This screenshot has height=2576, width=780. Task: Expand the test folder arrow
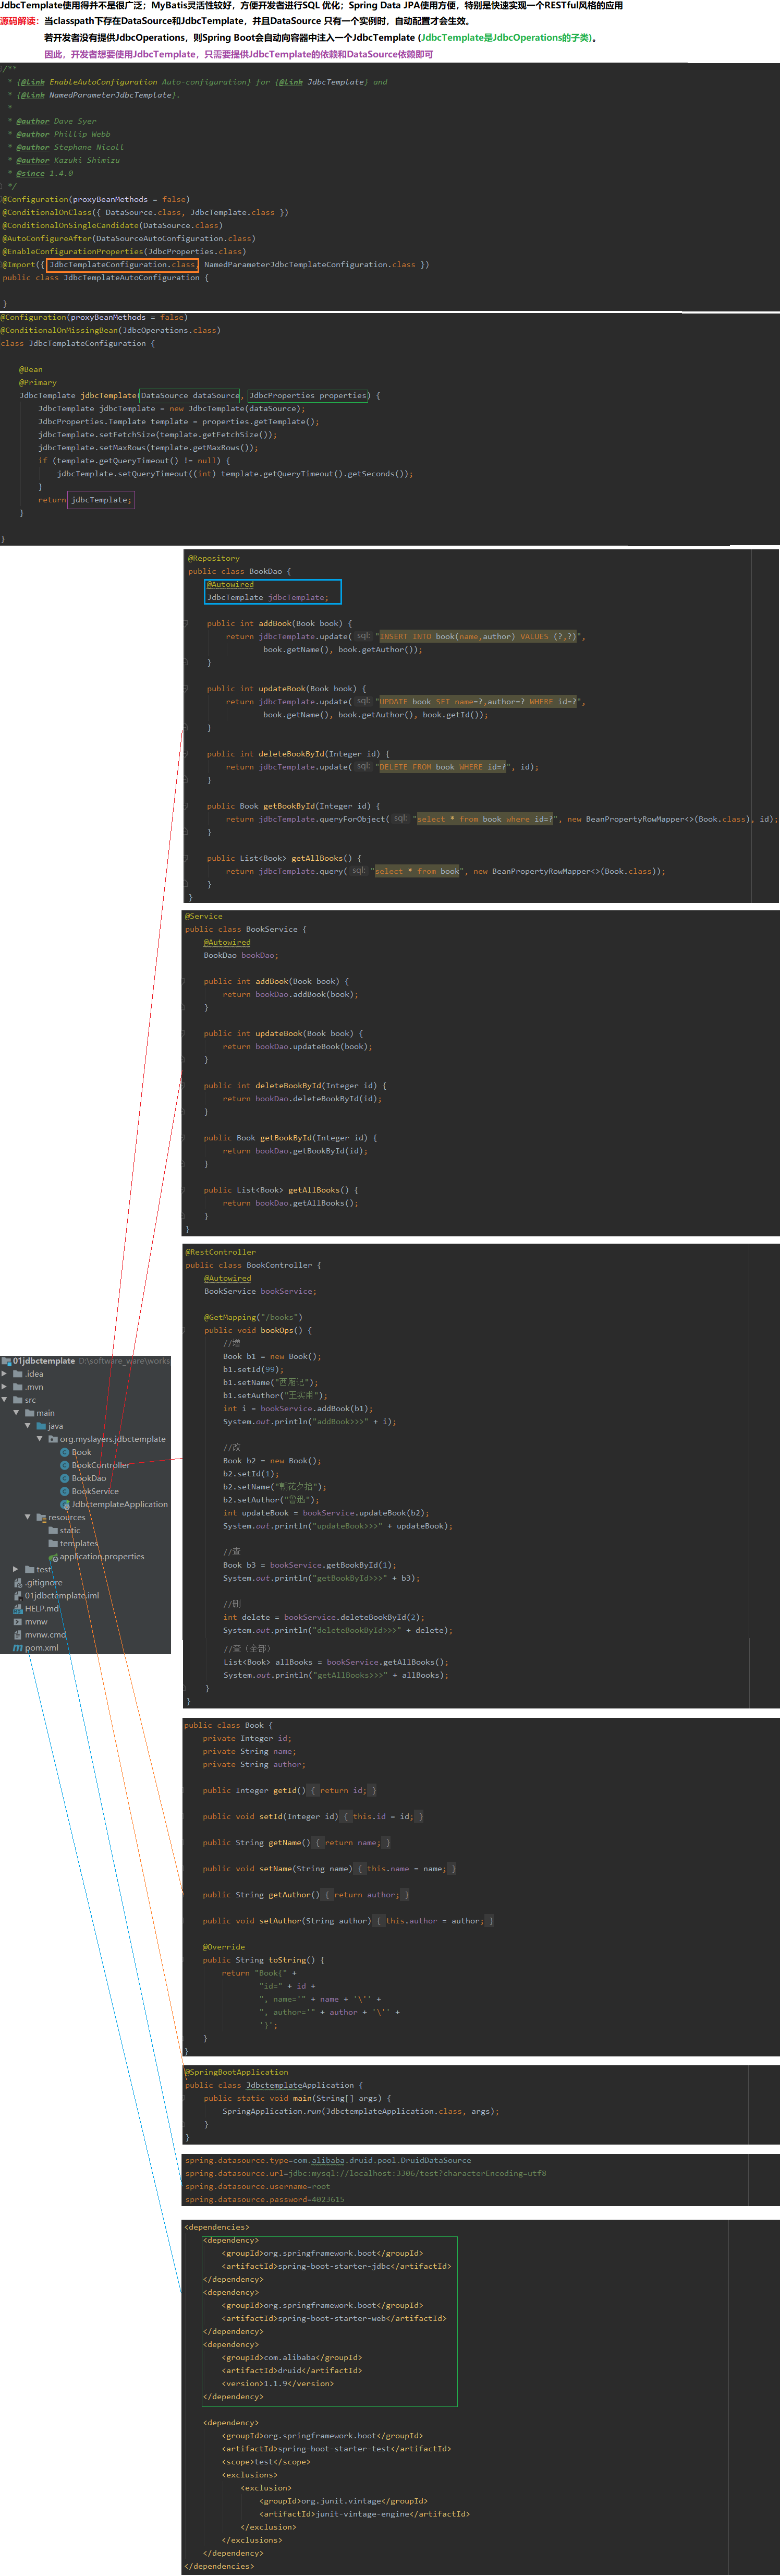click(16, 1570)
